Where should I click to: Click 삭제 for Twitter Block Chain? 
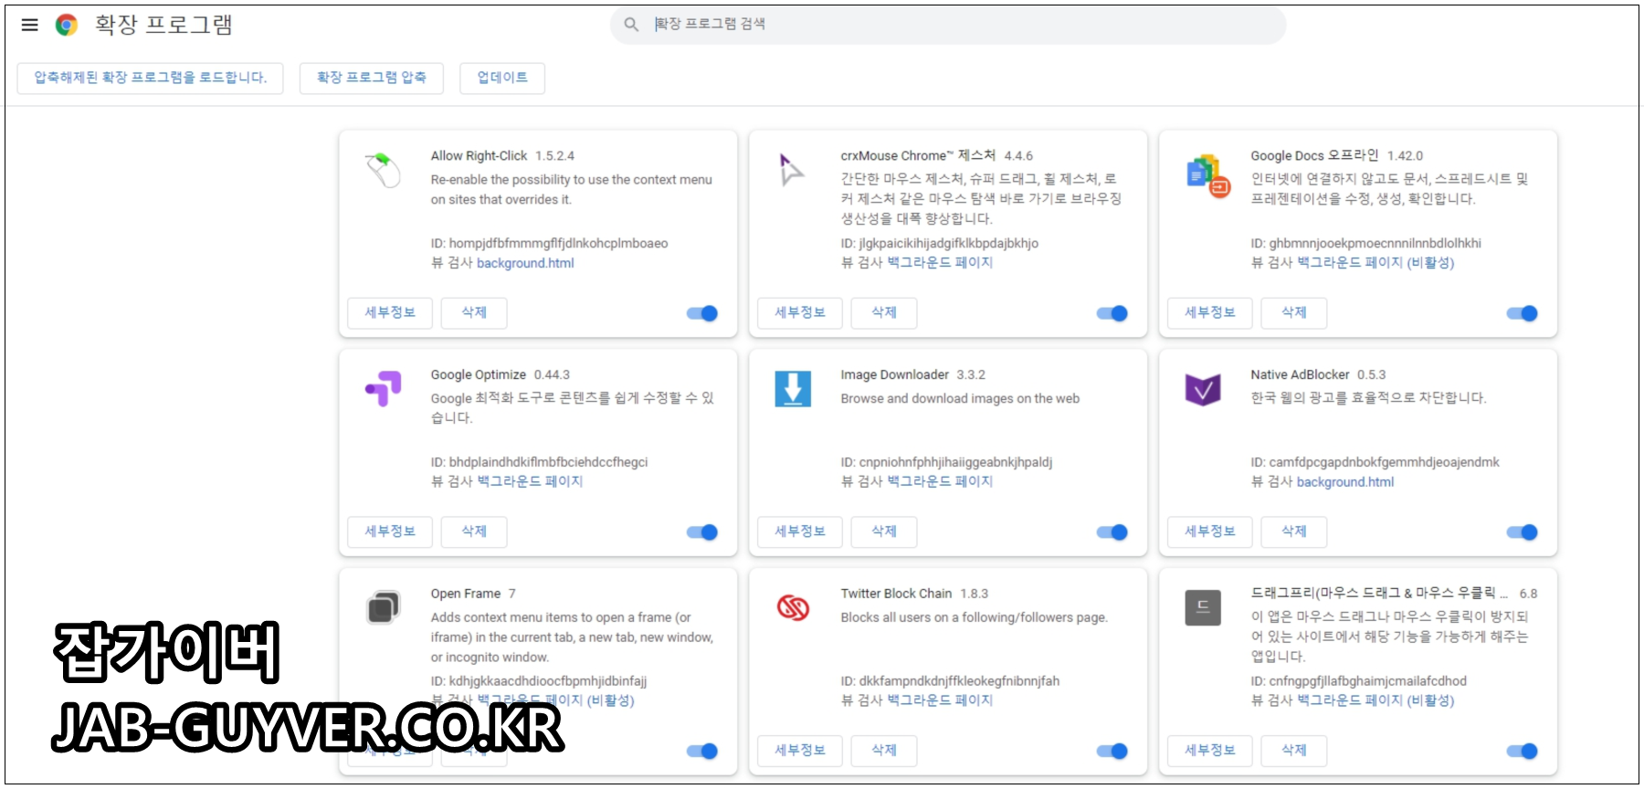(x=884, y=750)
